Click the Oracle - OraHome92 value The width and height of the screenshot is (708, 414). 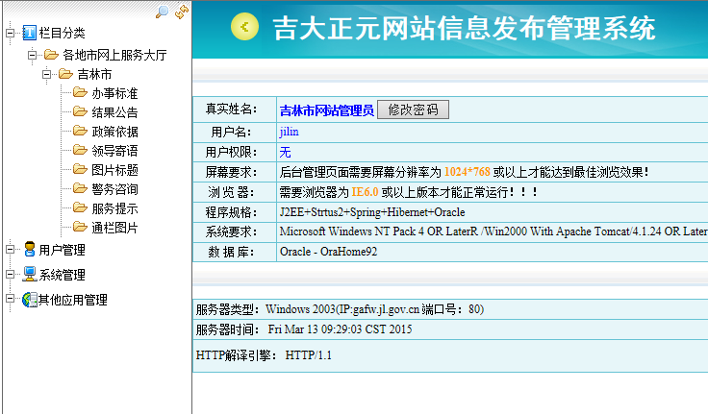tap(328, 252)
